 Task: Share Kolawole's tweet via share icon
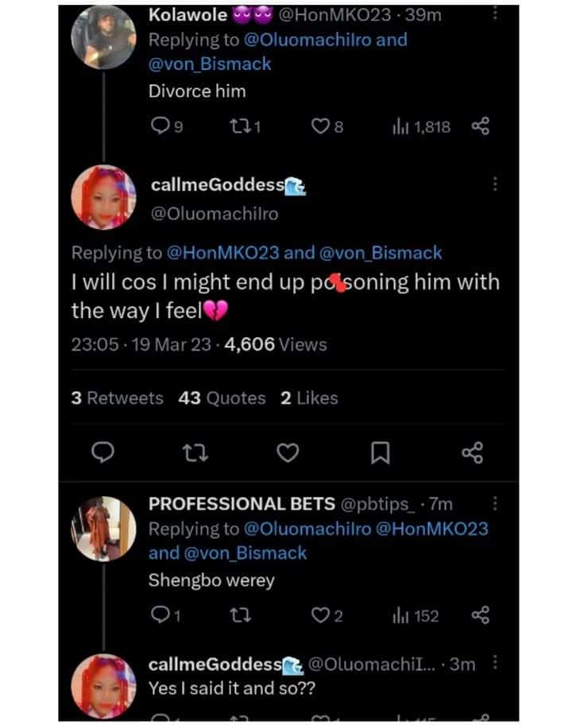[481, 126]
